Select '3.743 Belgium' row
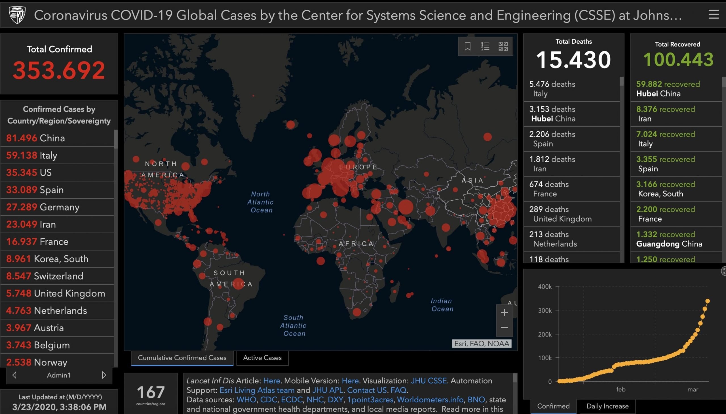The width and height of the screenshot is (726, 414). [x=57, y=345]
